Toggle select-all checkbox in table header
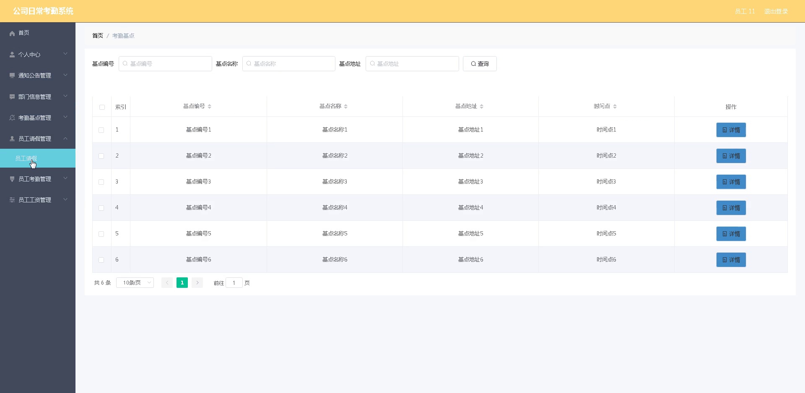 102,107
